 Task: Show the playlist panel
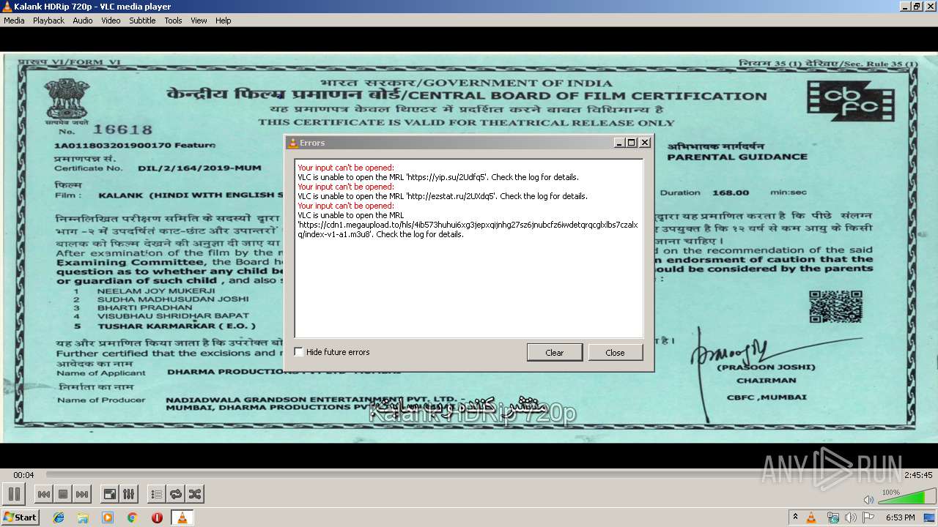point(156,495)
